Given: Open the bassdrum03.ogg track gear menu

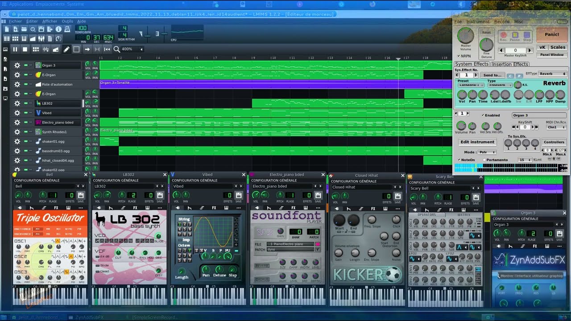Looking at the screenshot, I should [17, 151].
